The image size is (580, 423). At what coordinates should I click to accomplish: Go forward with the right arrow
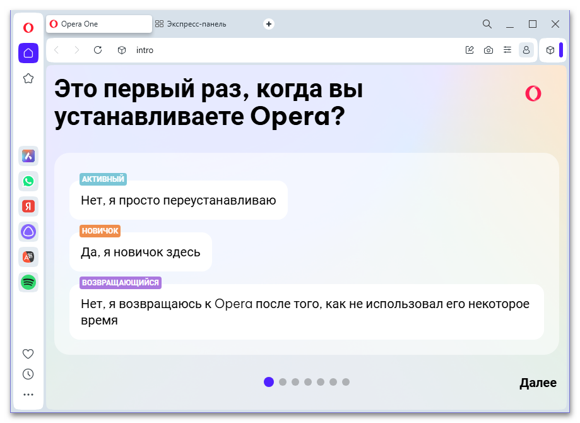(x=76, y=50)
